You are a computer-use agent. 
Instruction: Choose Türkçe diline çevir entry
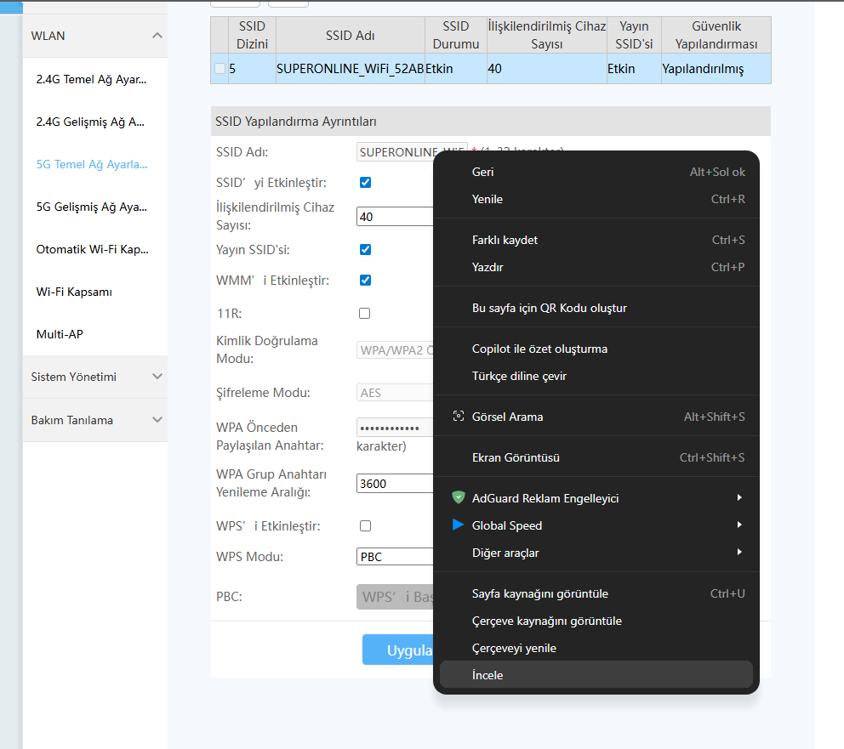coord(596,376)
